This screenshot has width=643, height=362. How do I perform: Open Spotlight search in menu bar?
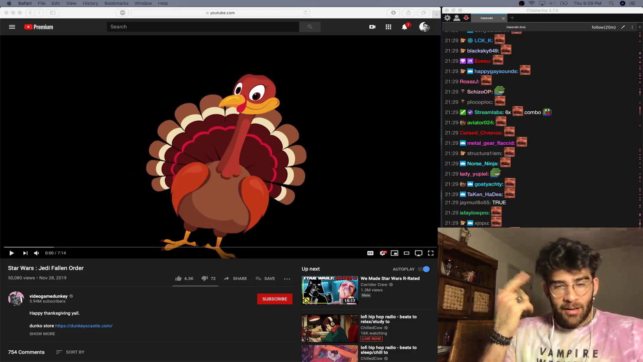click(612, 3)
